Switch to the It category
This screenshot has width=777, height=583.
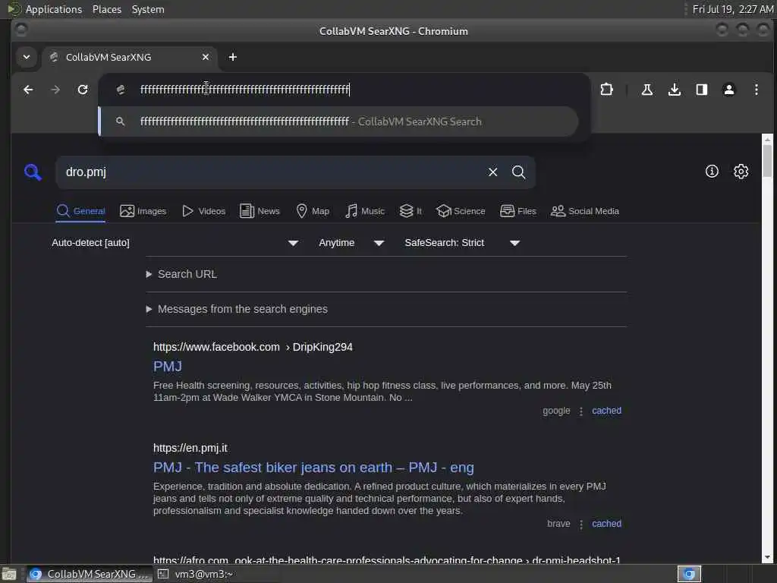click(411, 211)
